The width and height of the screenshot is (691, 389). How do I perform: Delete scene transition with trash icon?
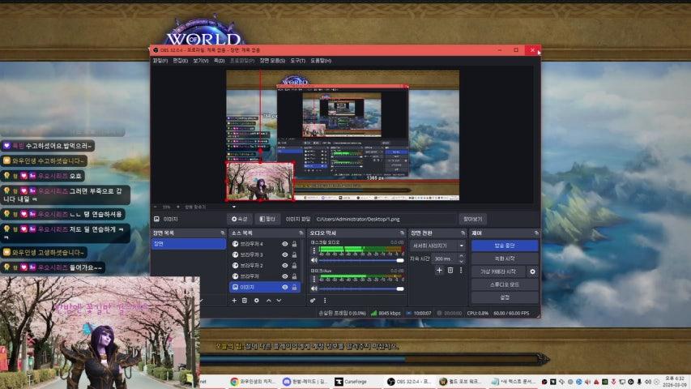[x=450, y=270]
